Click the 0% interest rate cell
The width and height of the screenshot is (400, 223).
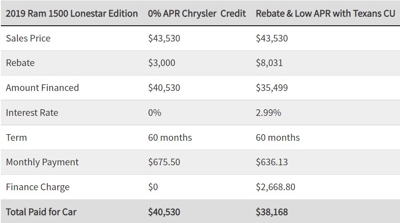point(155,113)
